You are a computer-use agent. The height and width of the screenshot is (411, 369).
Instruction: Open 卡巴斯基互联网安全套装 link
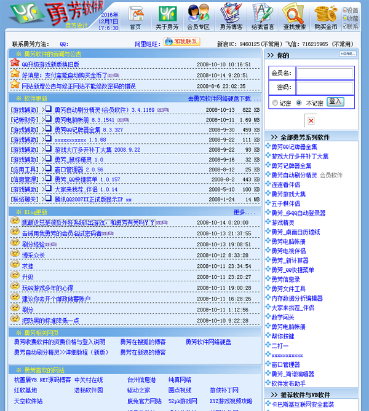303,404
